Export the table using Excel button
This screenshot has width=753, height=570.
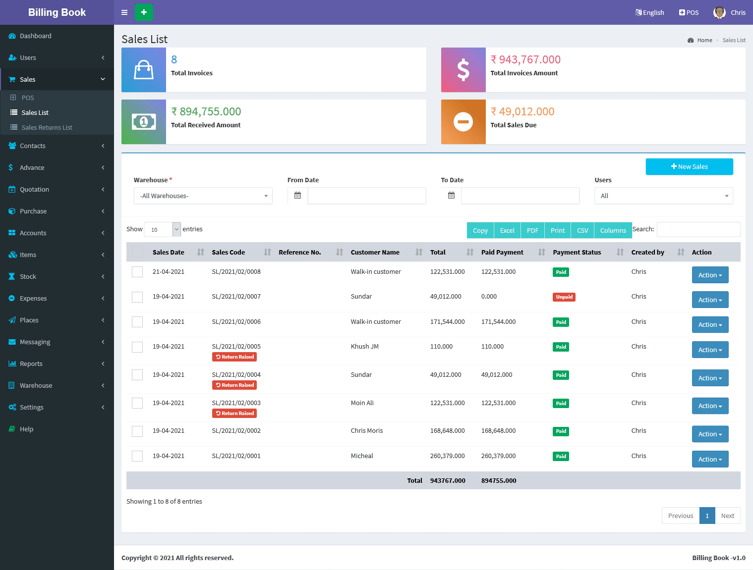[x=507, y=230]
